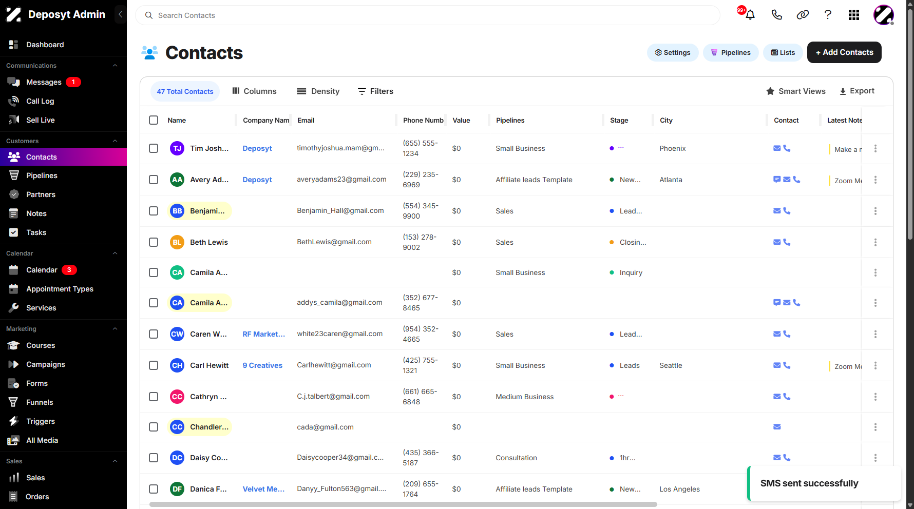Click the horizontal table scrollbar
This screenshot has height=509, width=914.
(403, 504)
